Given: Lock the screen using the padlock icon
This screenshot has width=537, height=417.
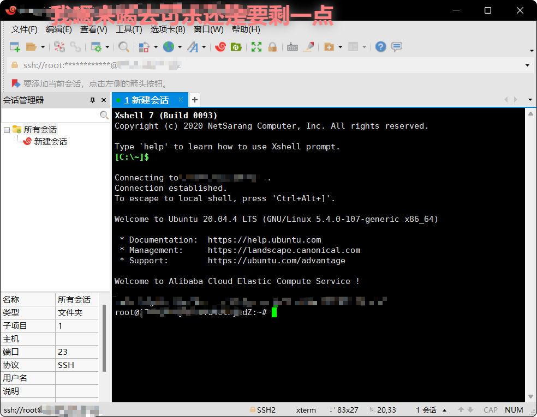Looking at the screenshot, I should (272, 47).
